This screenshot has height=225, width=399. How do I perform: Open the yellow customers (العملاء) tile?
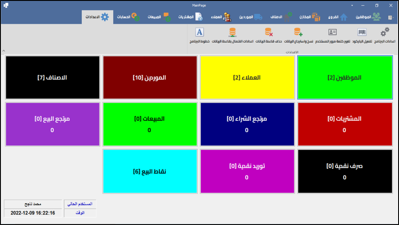247,78
